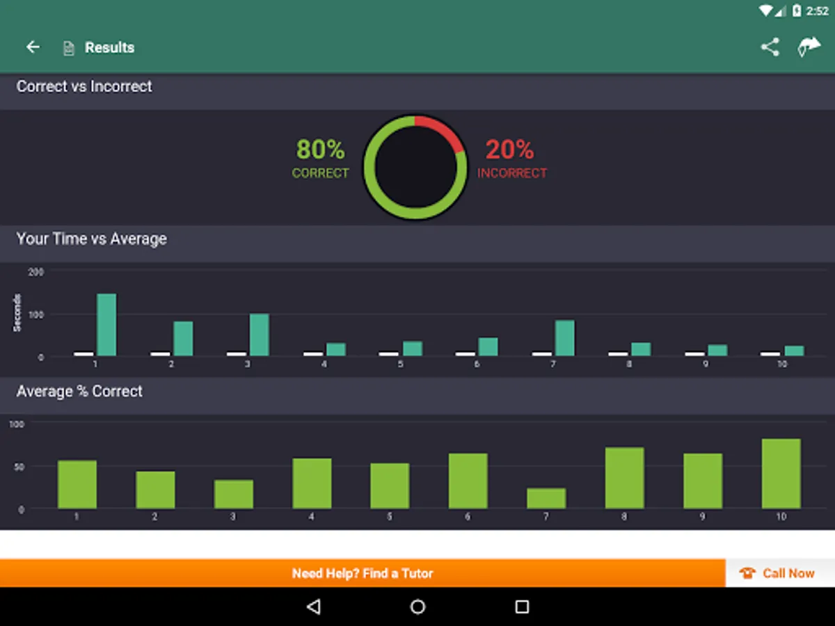Tap the Android back triangle button

314,607
